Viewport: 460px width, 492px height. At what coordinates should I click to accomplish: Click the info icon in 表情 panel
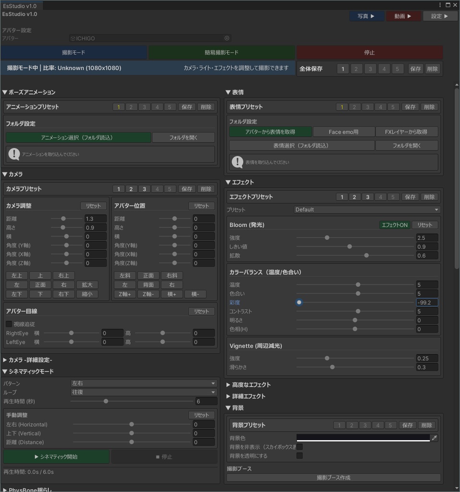click(238, 162)
